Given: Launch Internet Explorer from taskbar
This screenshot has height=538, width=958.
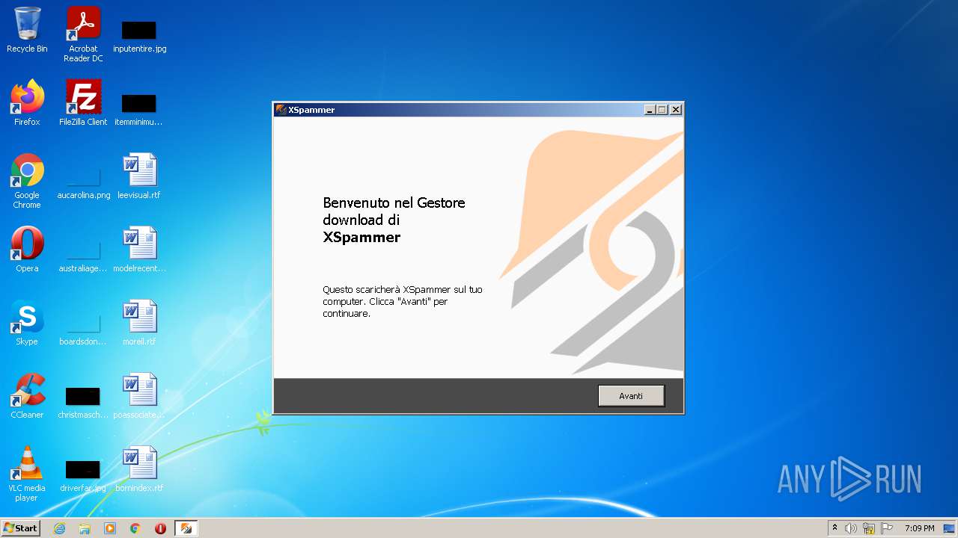Looking at the screenshot, I should pyautogui.click(x=59, y=528).
